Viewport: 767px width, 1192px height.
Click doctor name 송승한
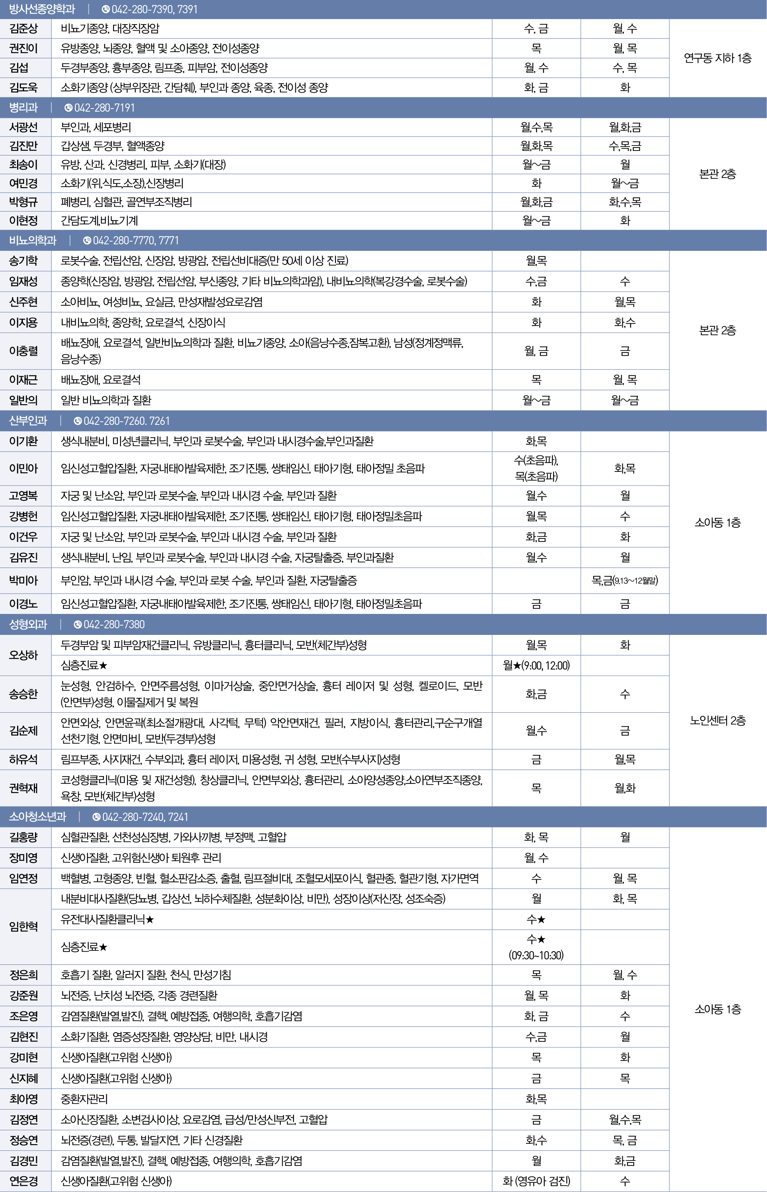point(23,694)
